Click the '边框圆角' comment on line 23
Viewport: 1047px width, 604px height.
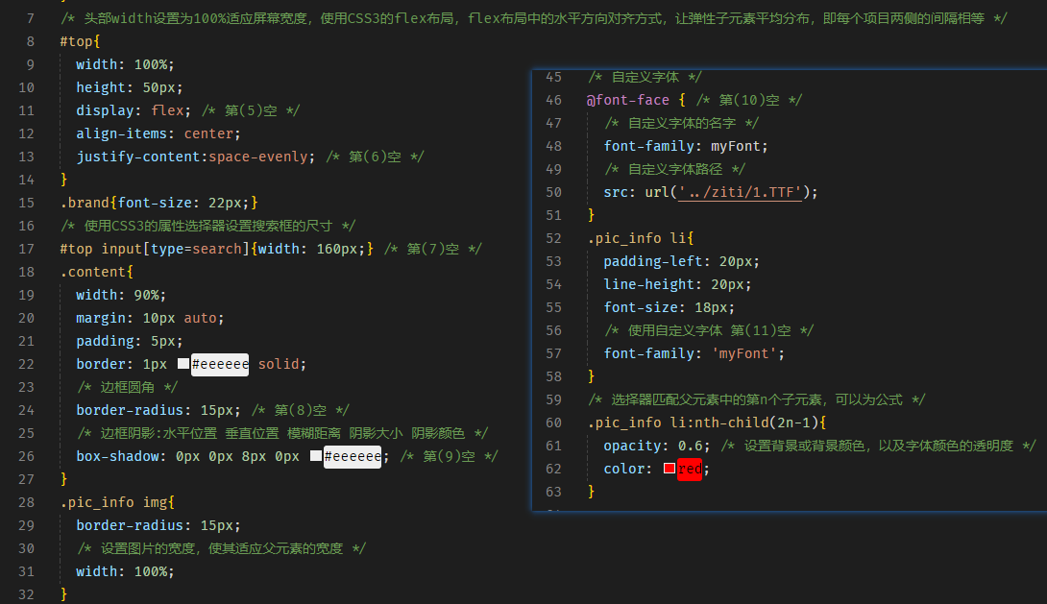pos(128,387)
